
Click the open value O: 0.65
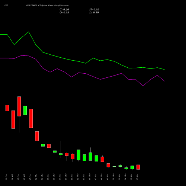click(x=64, y=13)
